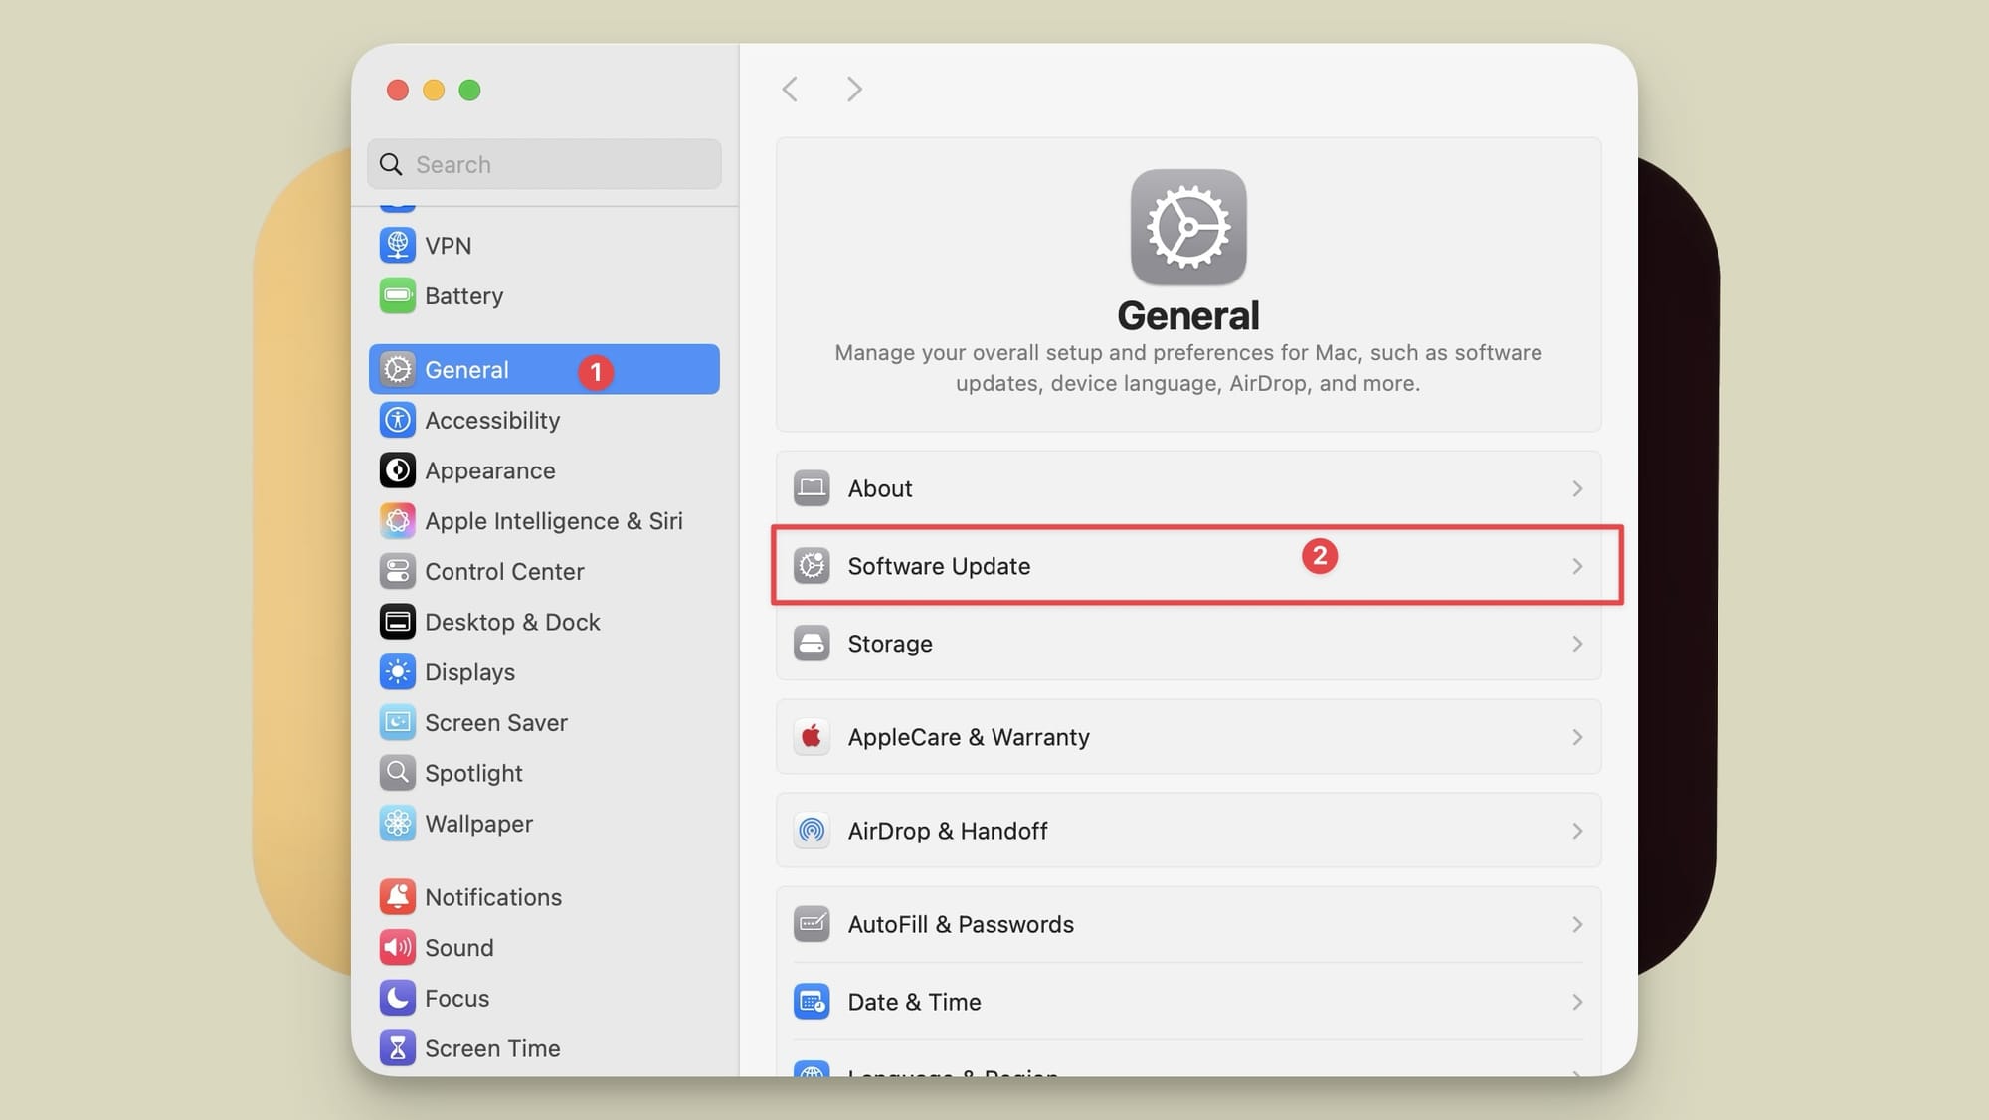Click the Storage drive icon
The image size is (1989, 1120).
(x=812, y=644)
